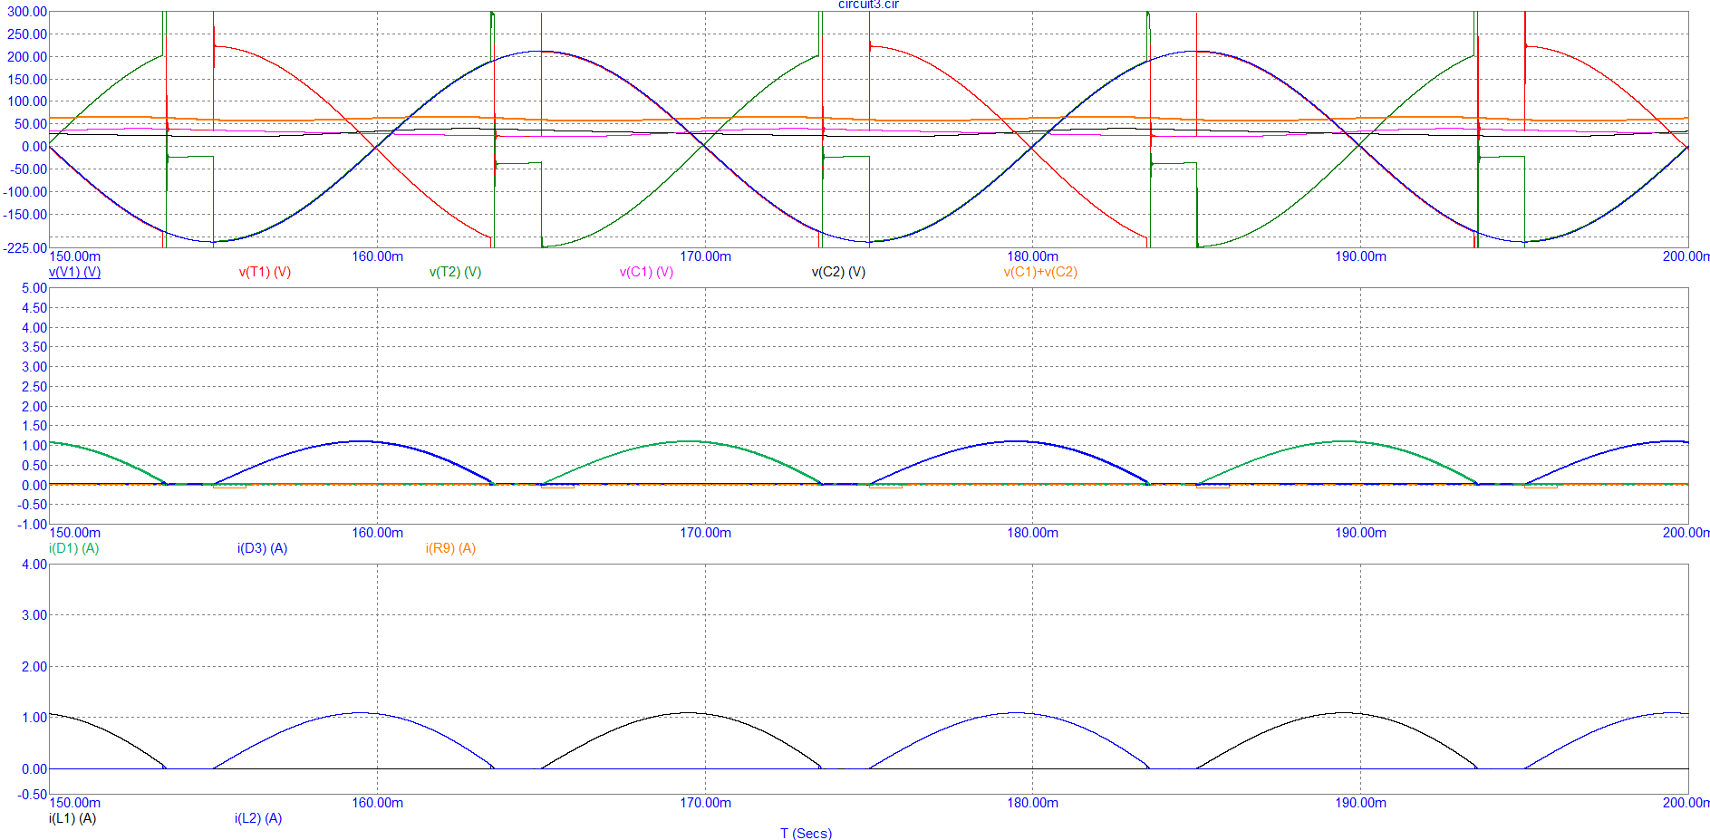Click the 200.00 voltage axis value

[26, 57]
